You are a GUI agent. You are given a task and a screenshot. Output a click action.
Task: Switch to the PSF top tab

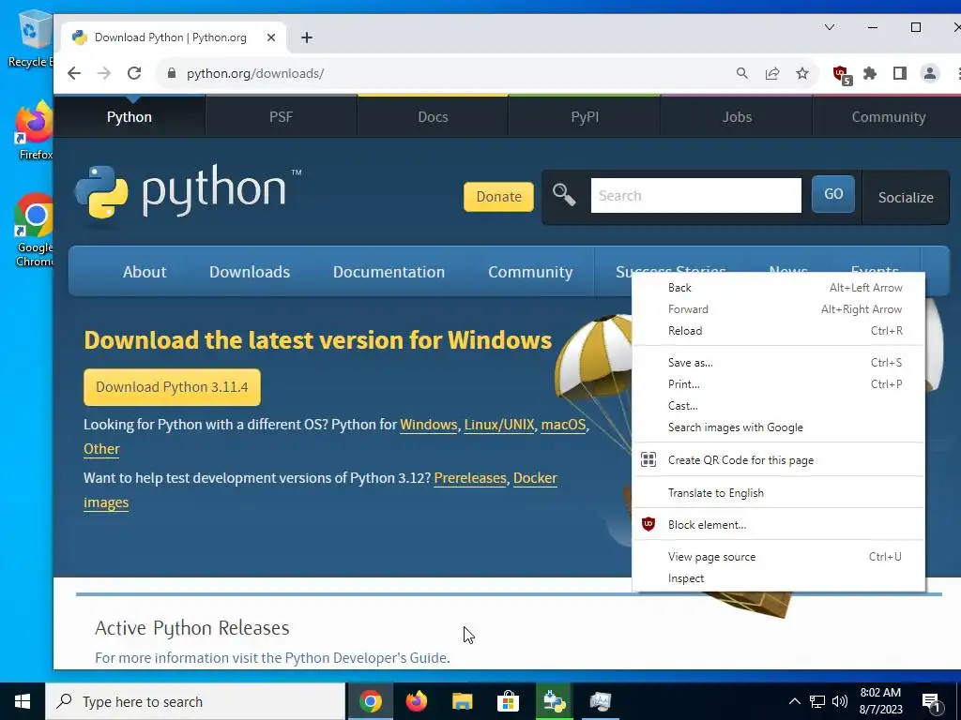point(282,116)
